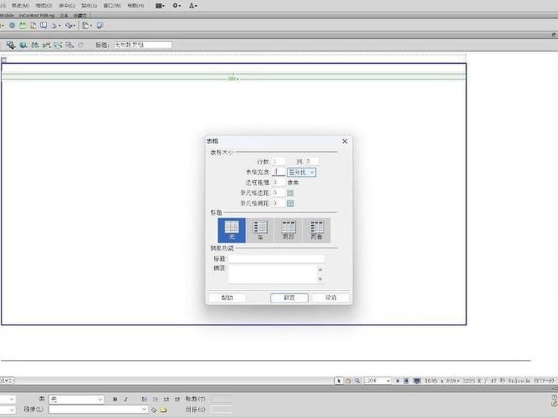Image resolution: width=558 pixels, height=418 pixels.
Task: Select the 'Left' header layout option
Action: (260, 231)
